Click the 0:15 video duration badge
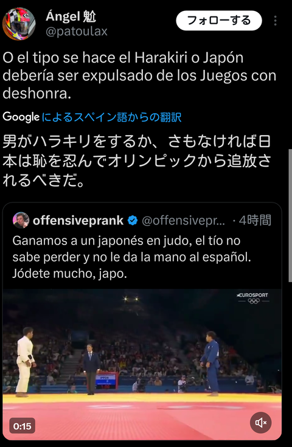The image size is (292, 447). pos(23,426)
